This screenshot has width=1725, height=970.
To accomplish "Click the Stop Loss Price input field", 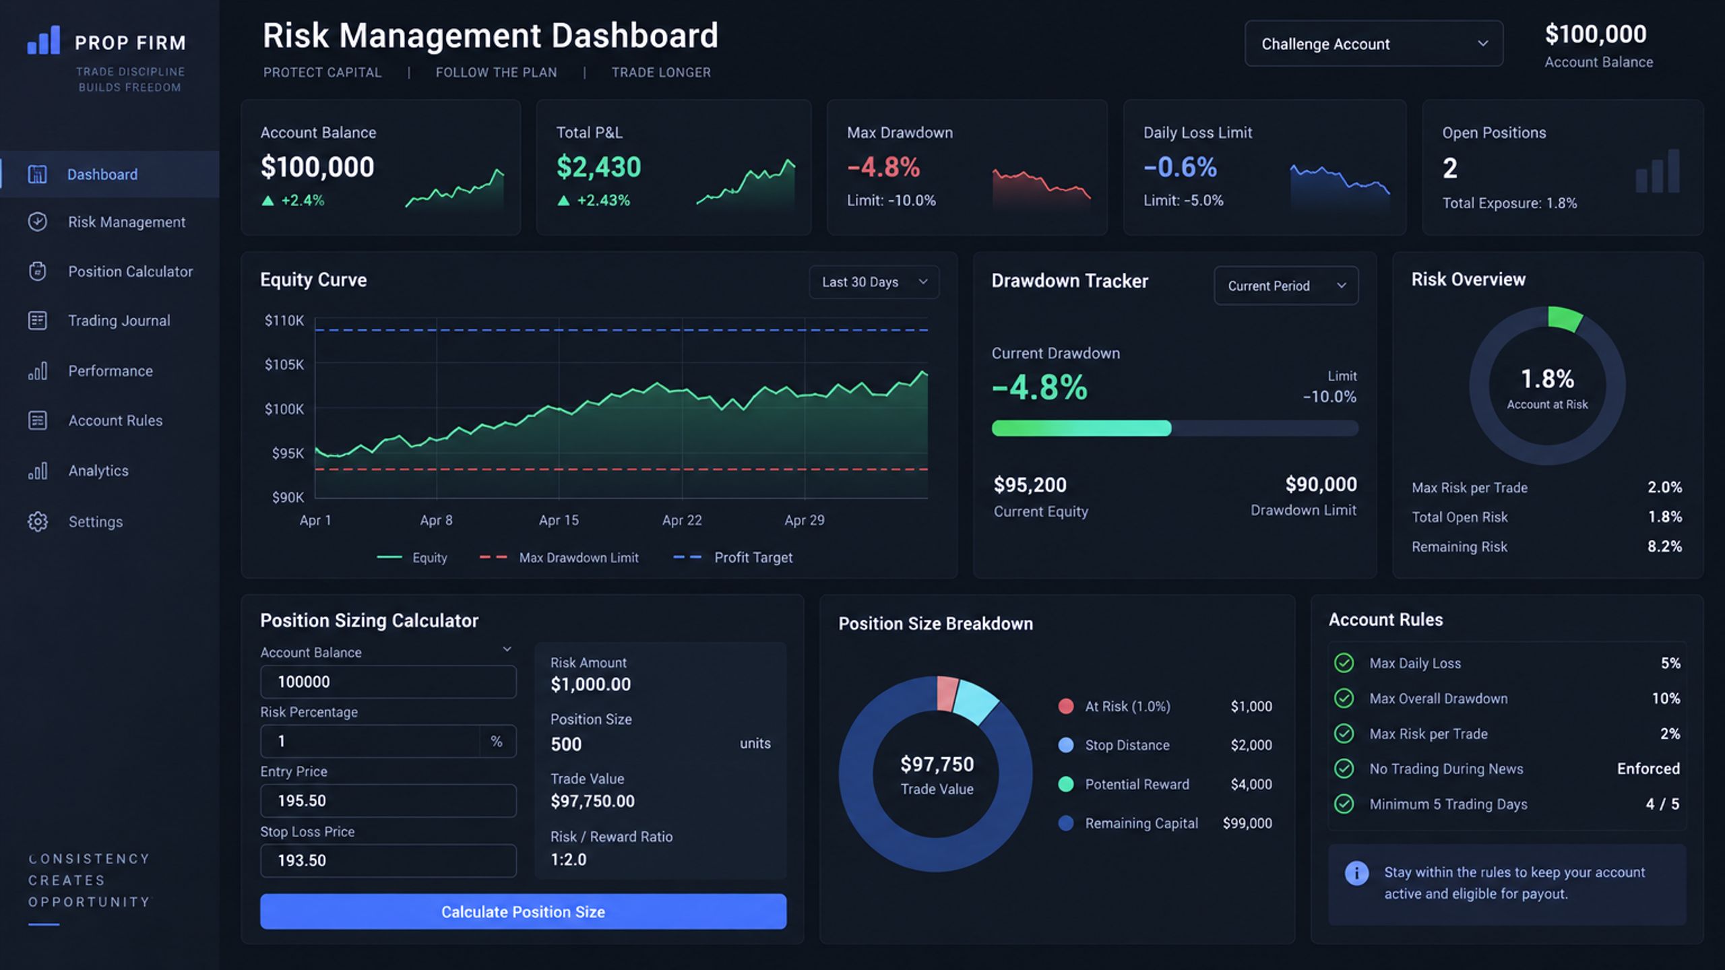I will tap(388, 860).
